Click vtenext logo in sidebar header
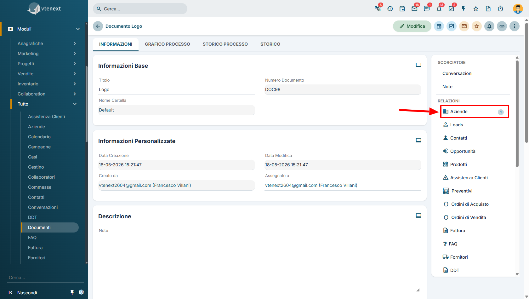Viewport: 529px width, 299px height. click(44, 9)
